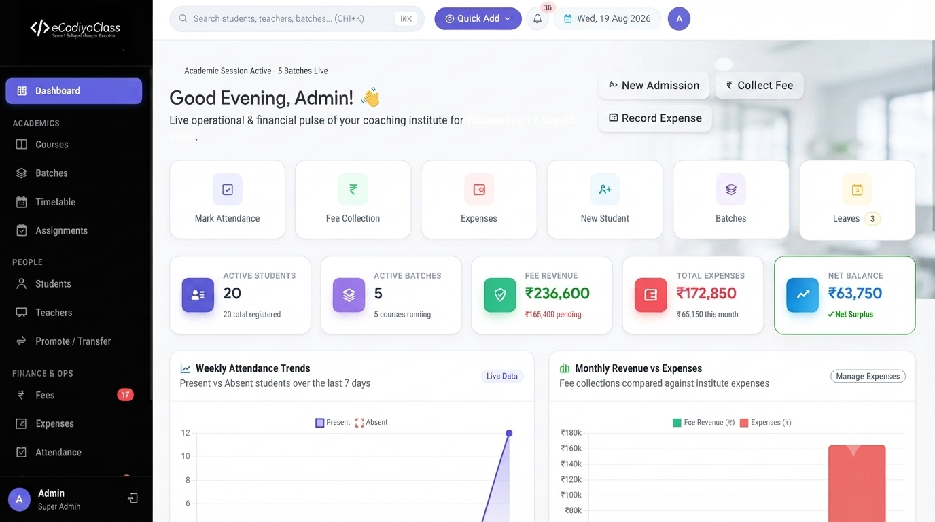Click the Leaves count badge 3
This screenshot has width=935, height=522.
tap(873, 219)
